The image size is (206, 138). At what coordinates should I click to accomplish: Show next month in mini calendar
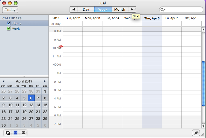[x=45, y=81]
